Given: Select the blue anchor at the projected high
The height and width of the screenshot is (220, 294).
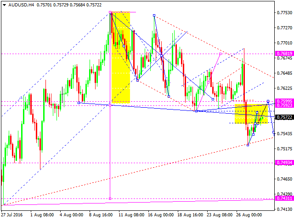Looking at the screenshot, I should pyautogui.click(x=268, y=101).
